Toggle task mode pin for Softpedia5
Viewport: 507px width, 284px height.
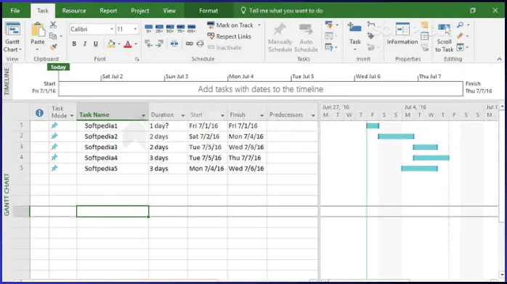pos(54,168)
